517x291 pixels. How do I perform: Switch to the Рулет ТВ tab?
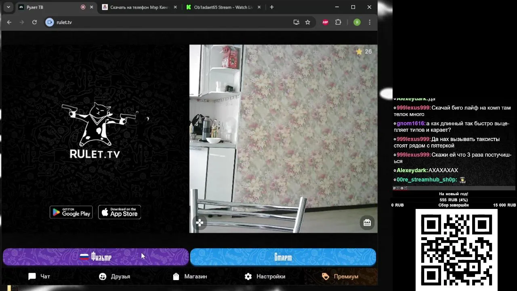56,7
